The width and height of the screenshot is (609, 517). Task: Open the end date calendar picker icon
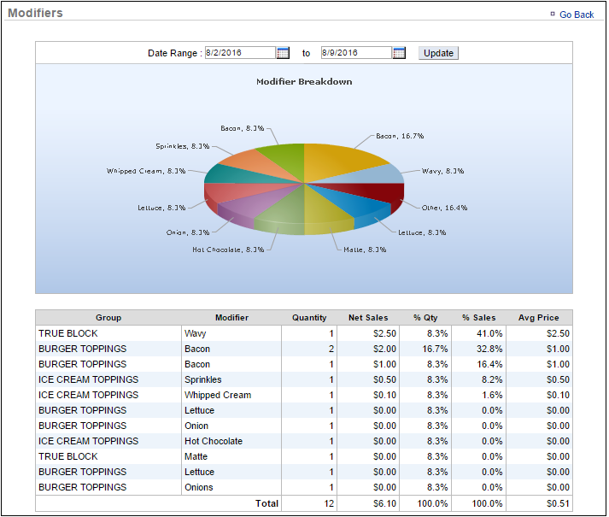[399, 53]
